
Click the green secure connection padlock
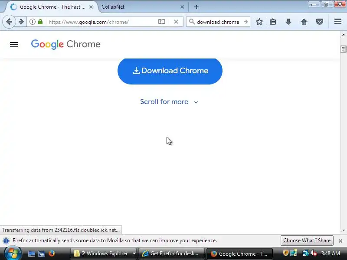[40, 22]
